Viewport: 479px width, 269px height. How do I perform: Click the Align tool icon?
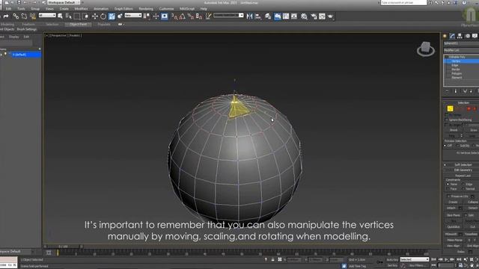point(257,16)
